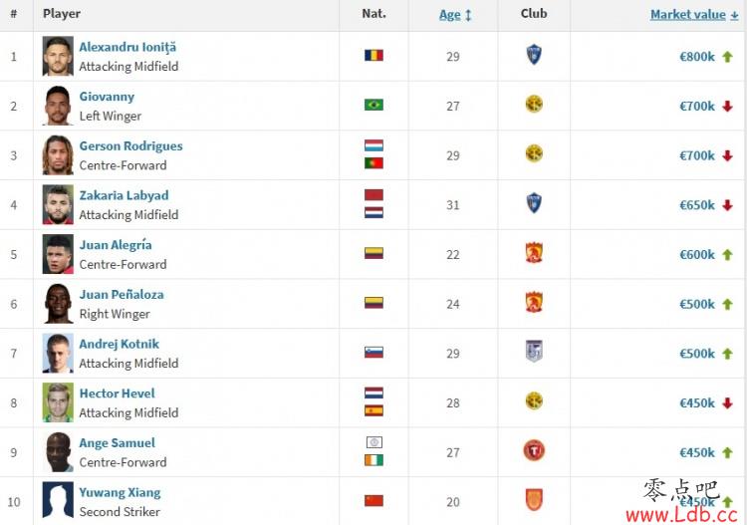Click Andrej Kotnik's grey club crest
The width and height of the screenshot is (747, 525).
[x=534, y=351]
